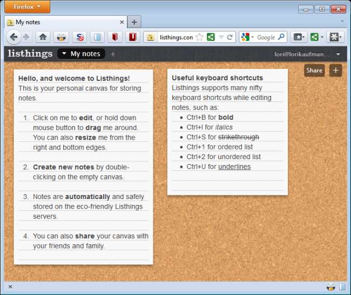Reload the listhings page

pyautogui.click(x=230, y=37)
